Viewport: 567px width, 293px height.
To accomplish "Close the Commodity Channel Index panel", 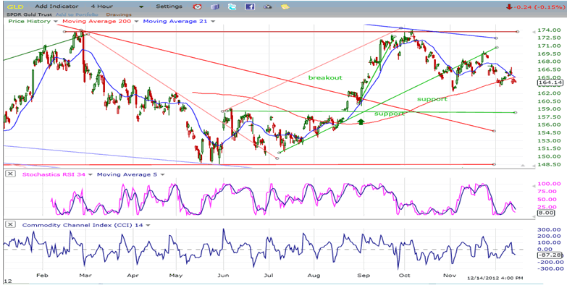I will tap(9, 224).
